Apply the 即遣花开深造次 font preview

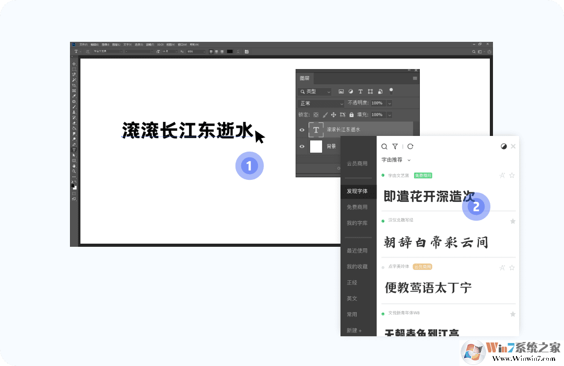click(x=429, y=196)
